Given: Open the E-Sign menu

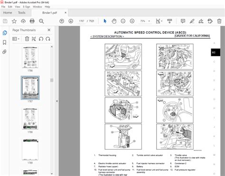Looking at the screenshot, I should pos(27,7).
